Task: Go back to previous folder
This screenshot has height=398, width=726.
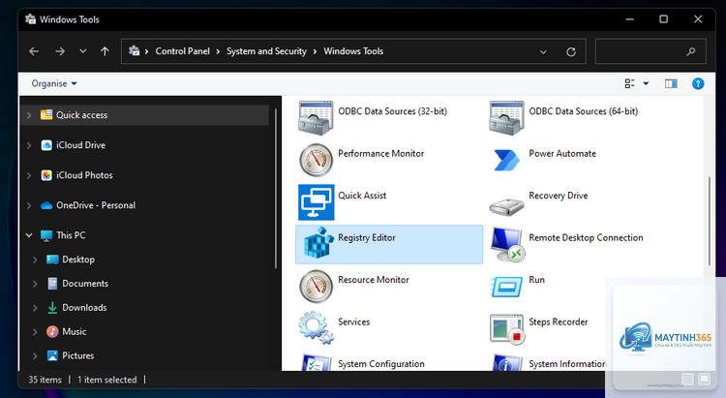Action: (34, 51)
